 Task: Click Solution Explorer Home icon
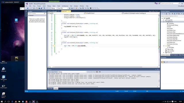(x=166, y=14)
